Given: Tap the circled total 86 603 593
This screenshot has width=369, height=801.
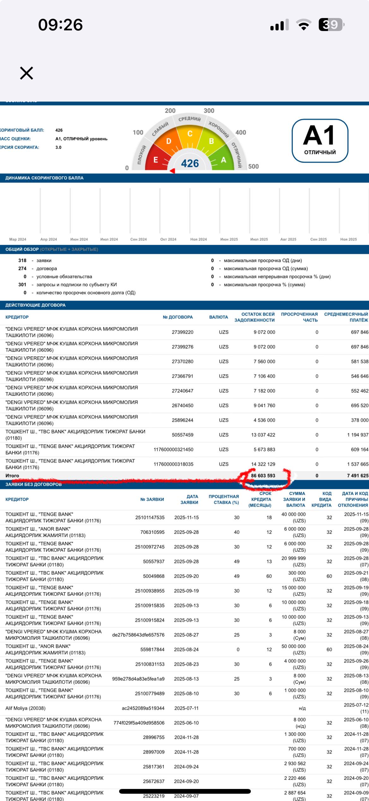Looking at the screenshot, I should click(x=263, y=476).
